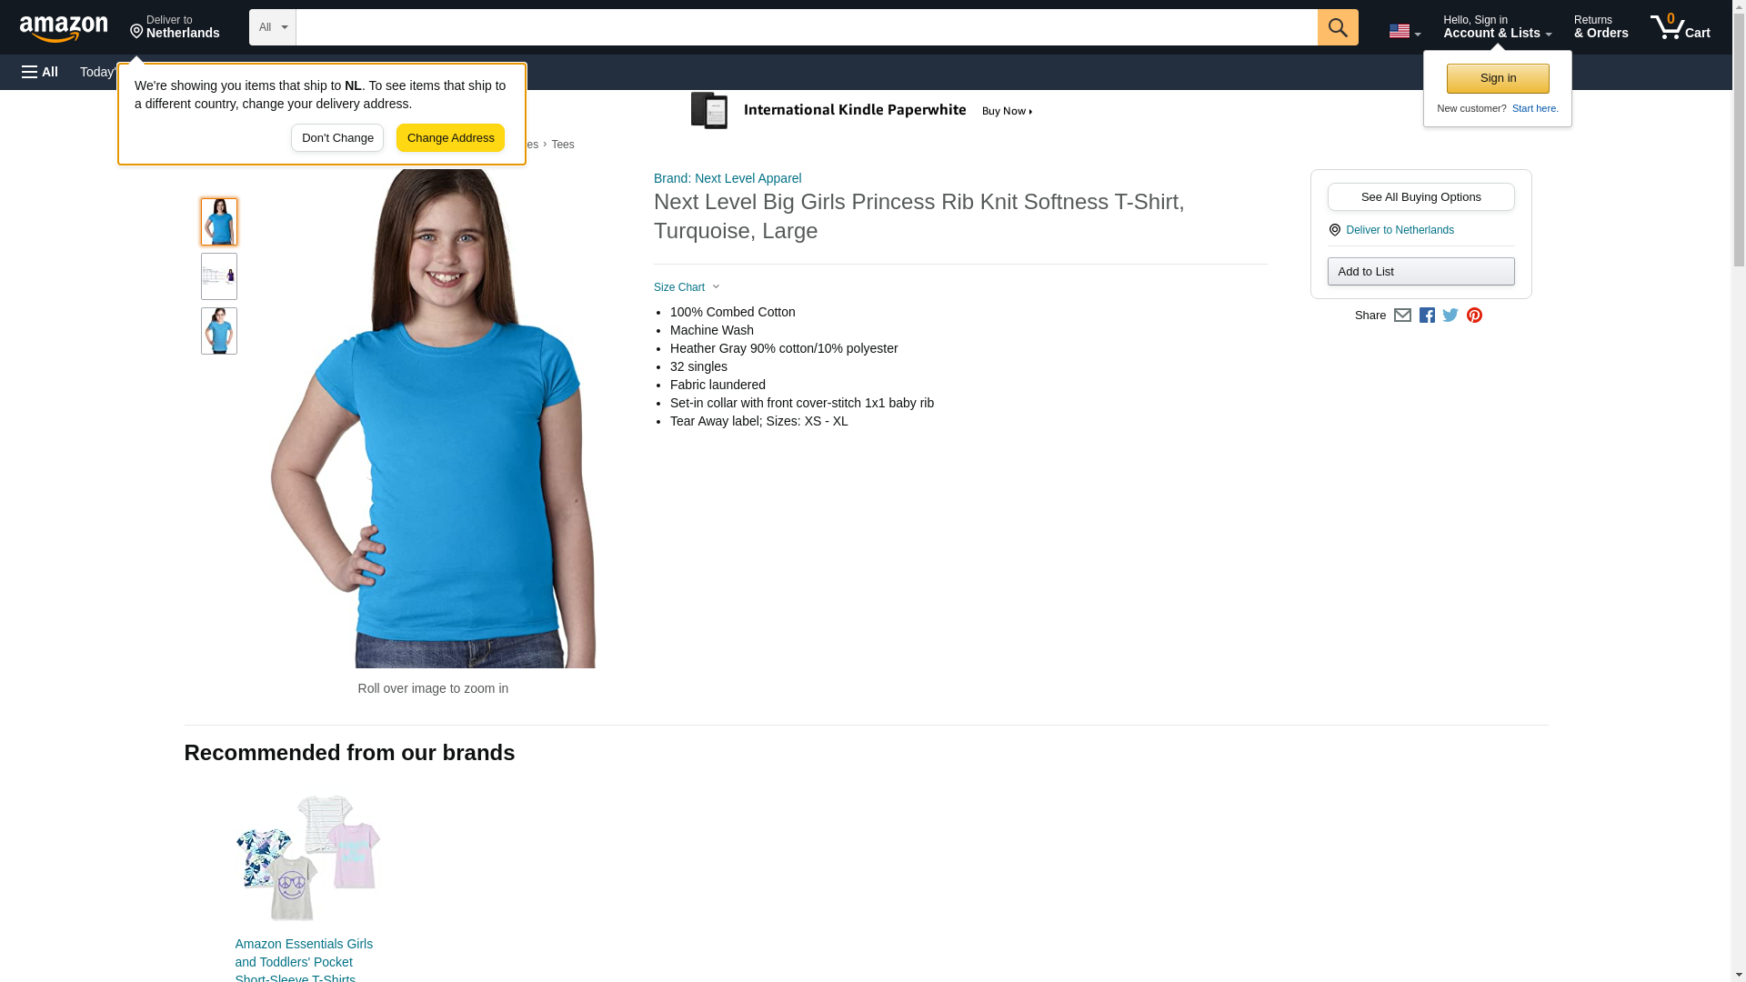1746x982 pixels.
Task: Share on Twitter icon
Action: 1450,316
